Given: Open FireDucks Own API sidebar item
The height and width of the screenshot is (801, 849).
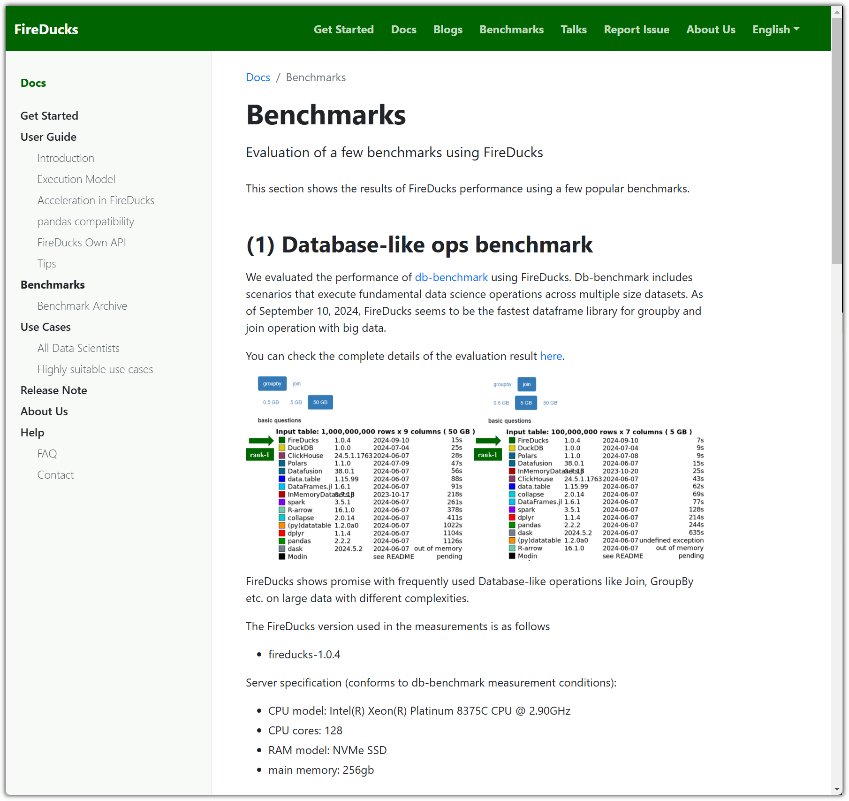Looking at the screenshot, I should point(82,243).
